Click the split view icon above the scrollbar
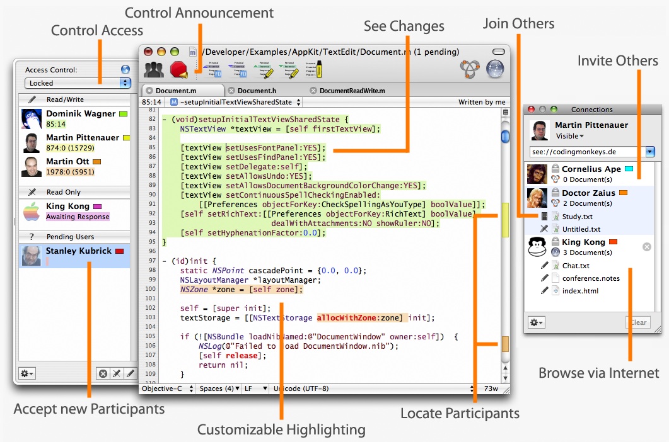Viewport: 669px width, 442px height. click(505, 112)
